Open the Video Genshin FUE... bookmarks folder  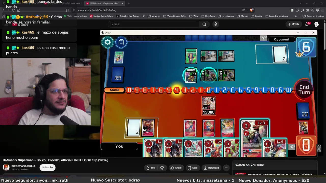(x=175, y=16)
